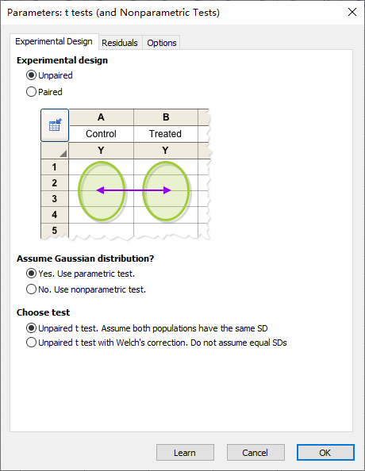Select the Unpaired experimental design option
This screenshot has width=365, height=471.
(x=50, y=75)
